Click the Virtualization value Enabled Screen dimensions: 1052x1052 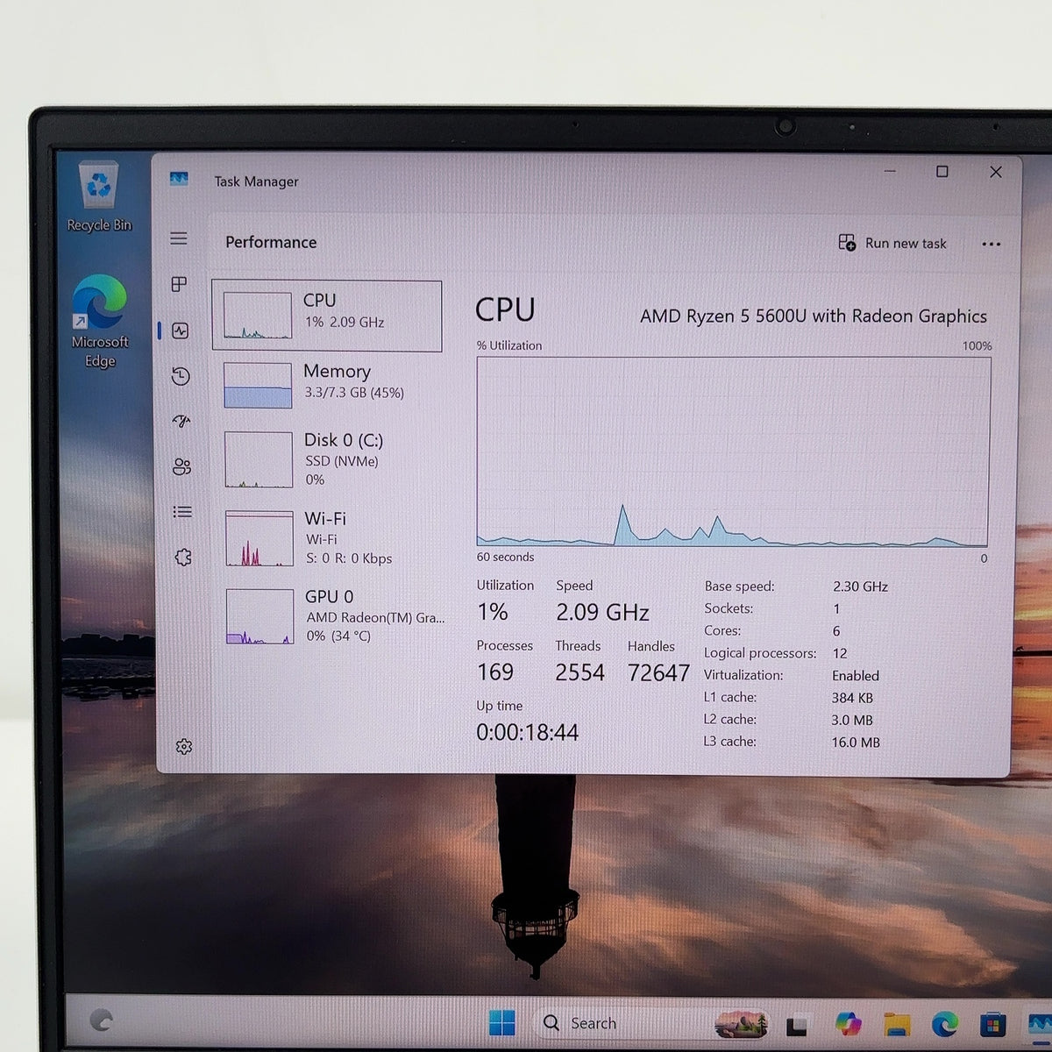pyautogui.click(x=856, y=676)
